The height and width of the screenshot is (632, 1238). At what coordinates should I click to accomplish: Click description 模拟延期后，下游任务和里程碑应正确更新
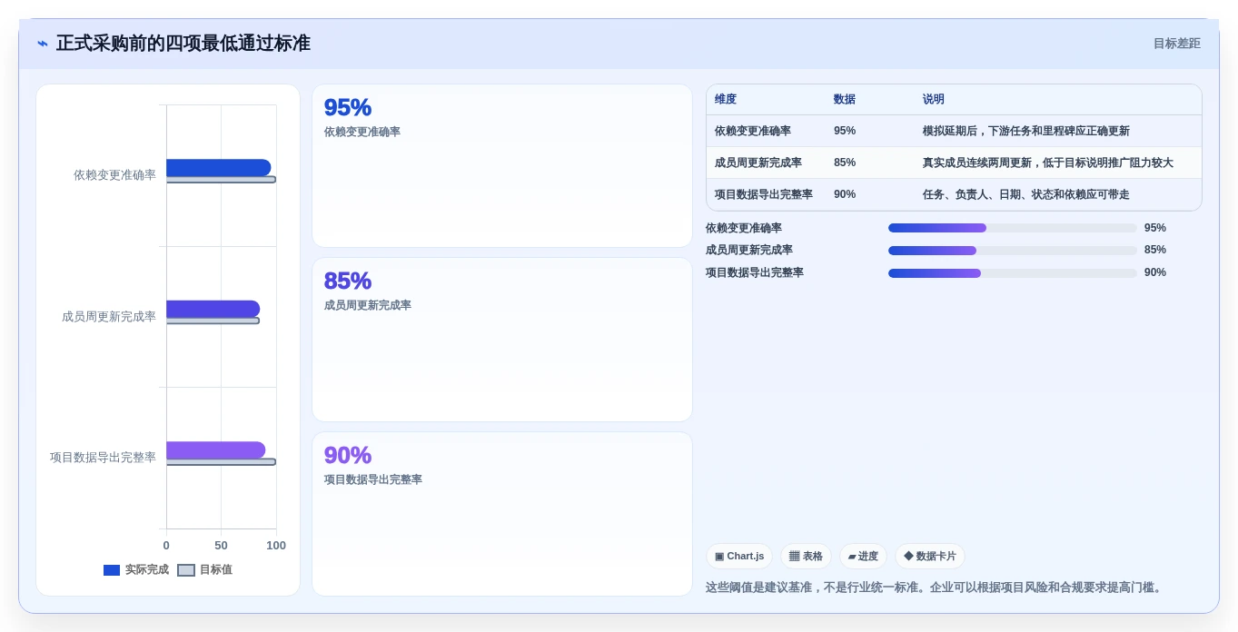tap(1026, 131)
